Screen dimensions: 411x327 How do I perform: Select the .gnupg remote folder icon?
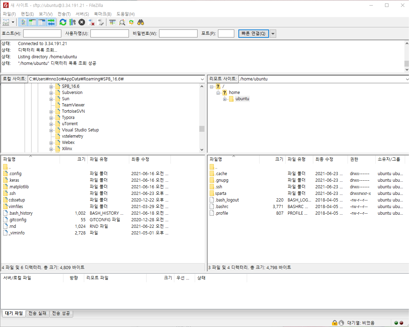pyautogui.click(x=212, y=180)
